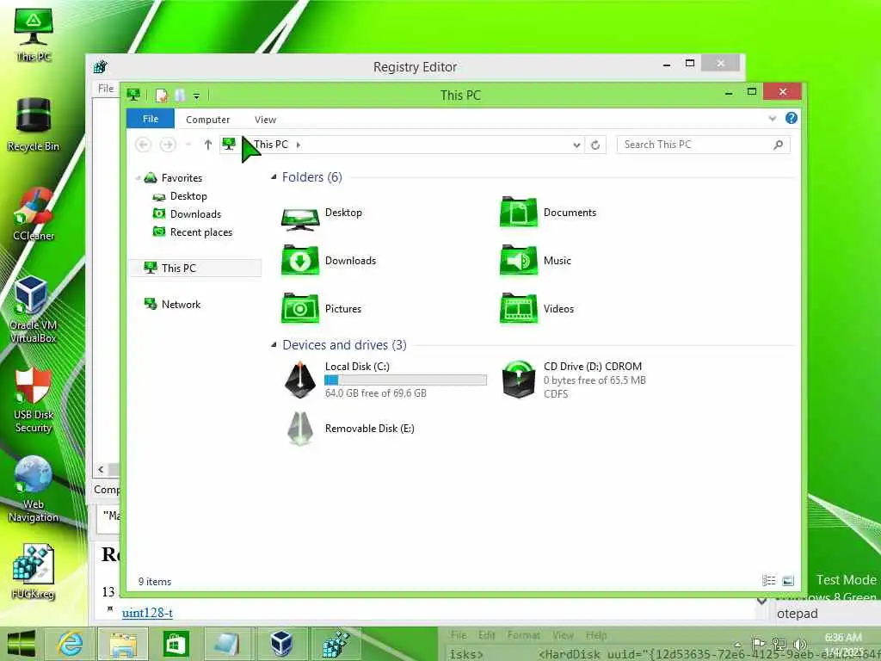Click the search magnifier icon
This screenshot has height=661, width=881.
pyautogui.click(x=778, y=145)
